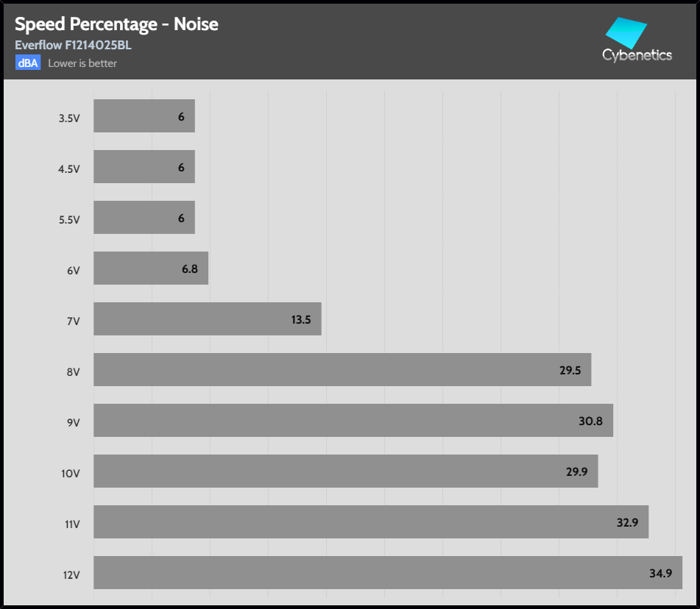
Task: Click the Speed Percentage - Noise title
Action: coord(116,24)
